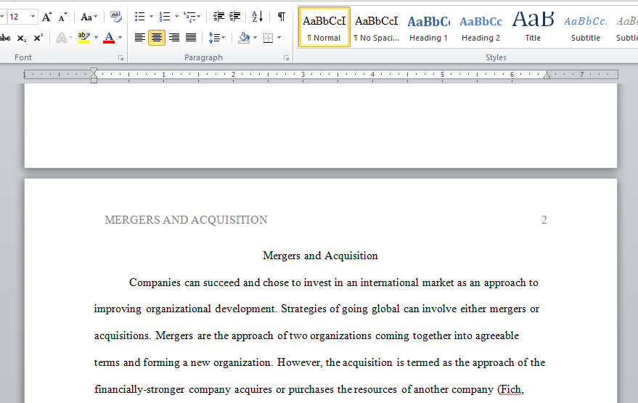Apply the Heading 1 style
The height and width of the screenshot is (403, 638).
[x=428, y=28]
